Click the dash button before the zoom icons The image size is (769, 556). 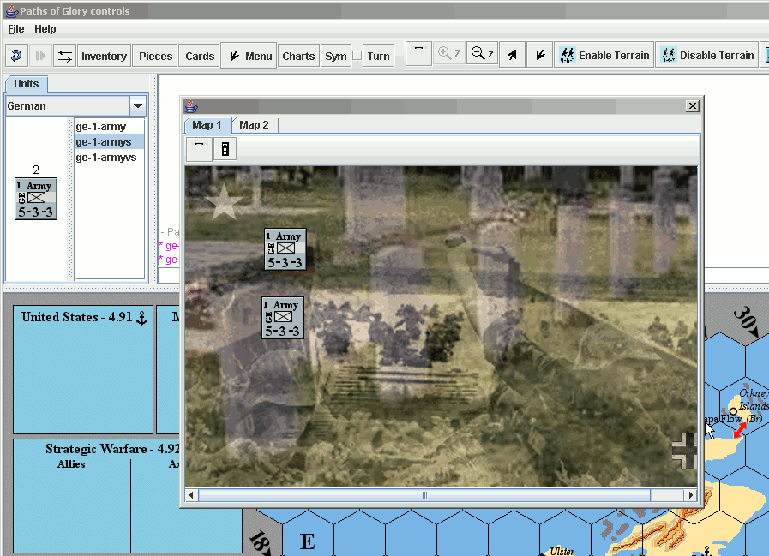point(418,53)
